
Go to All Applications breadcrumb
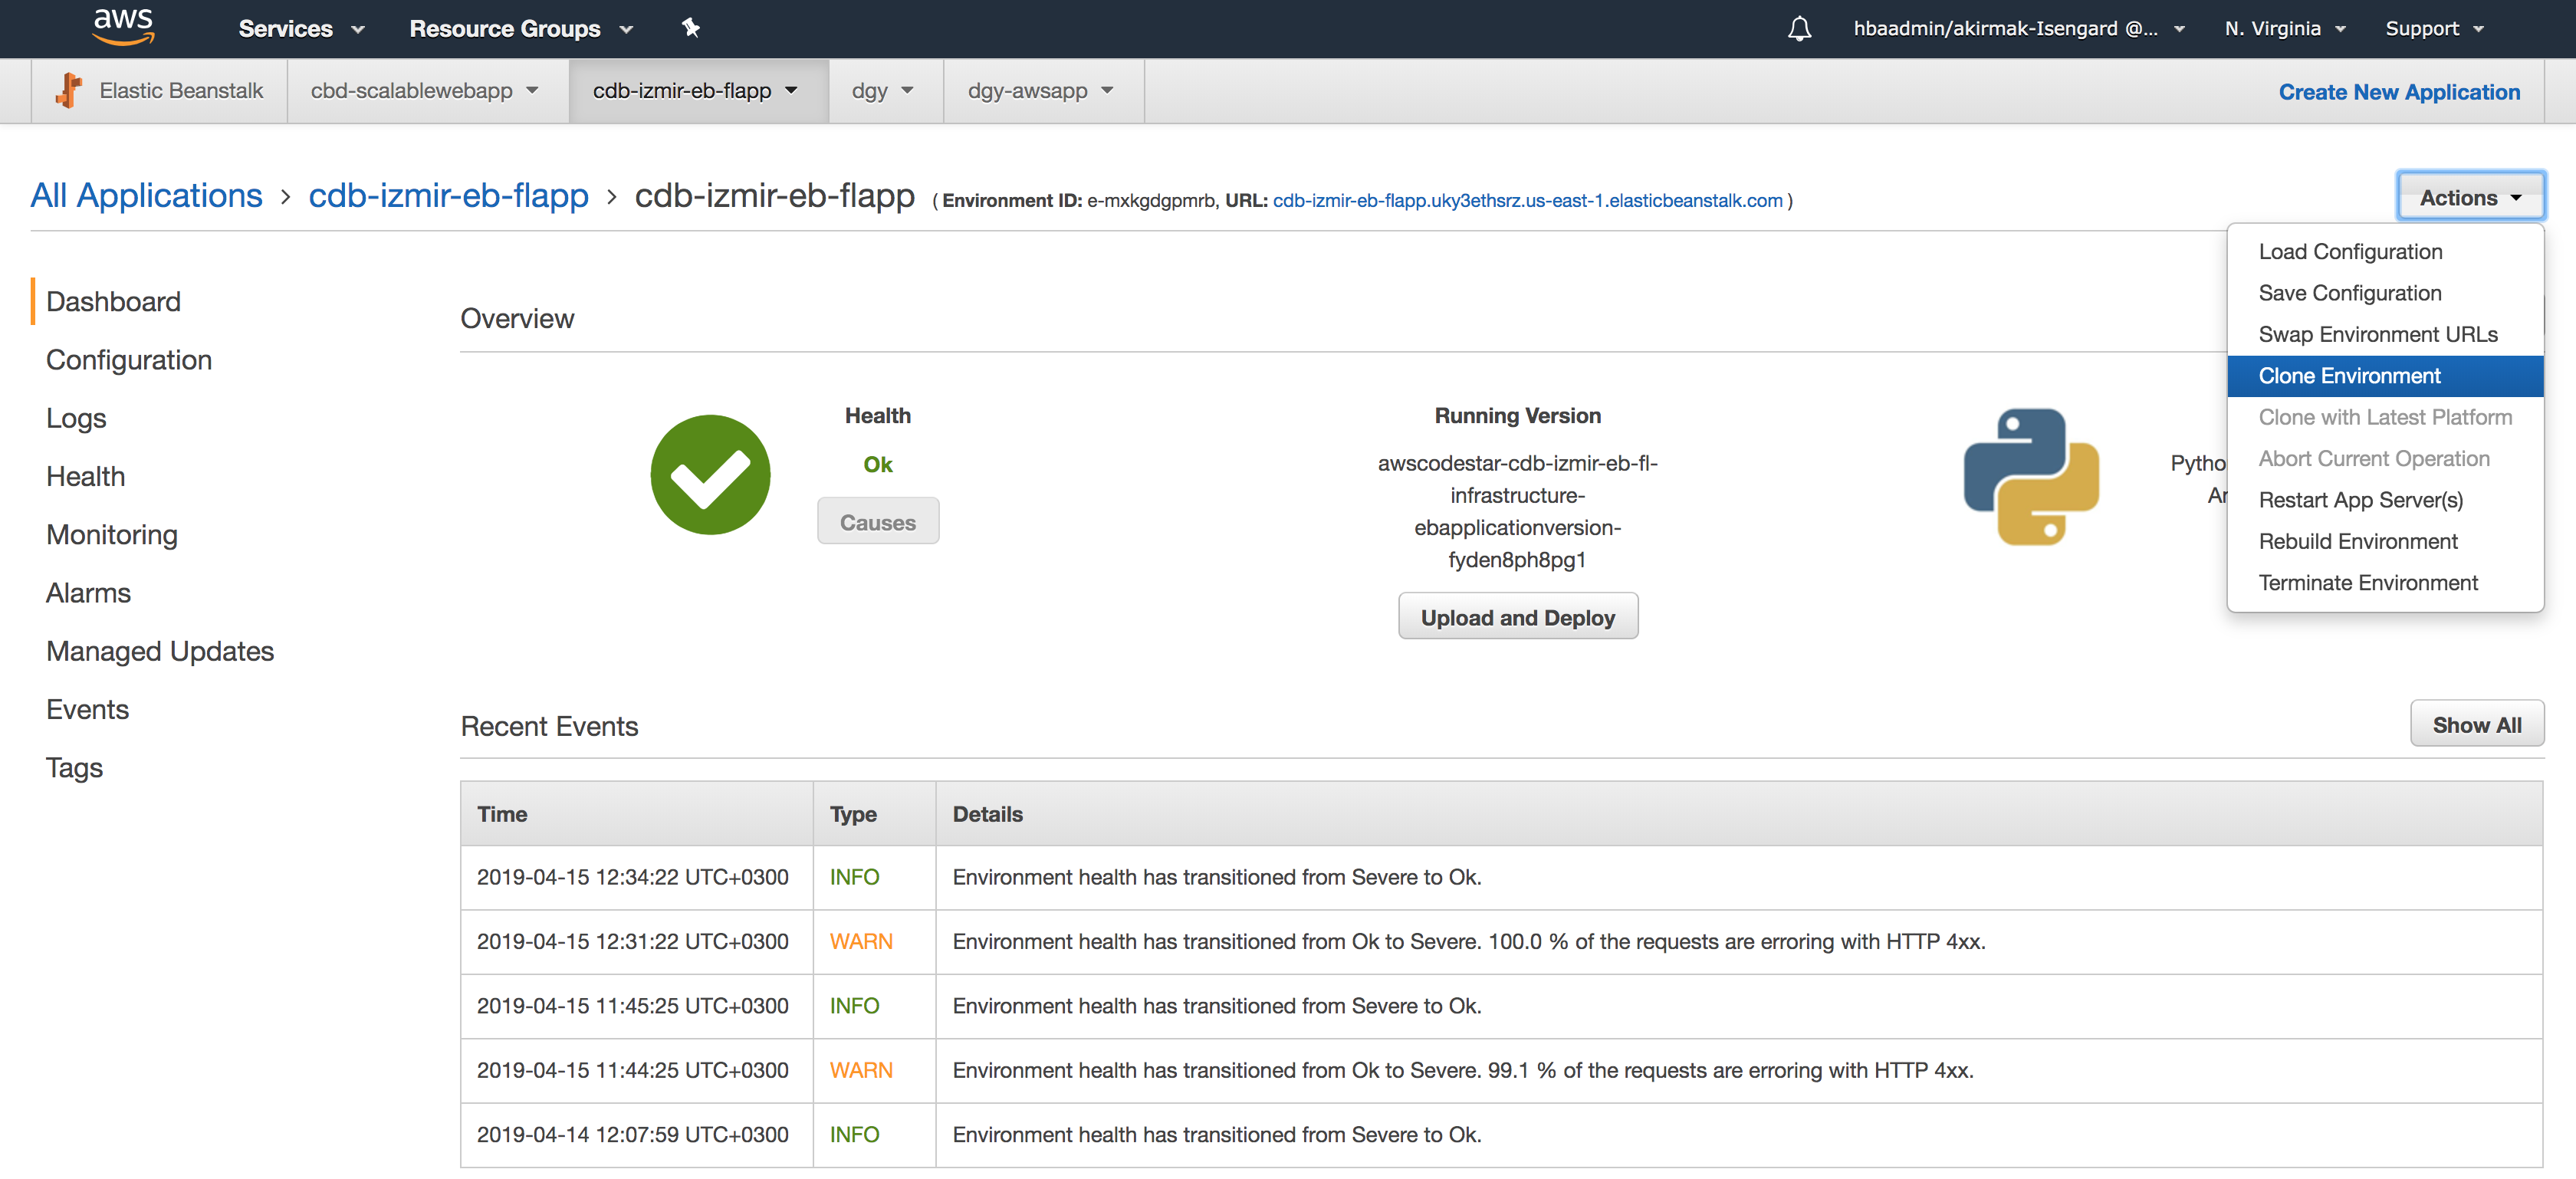click(x=146, y=195)
